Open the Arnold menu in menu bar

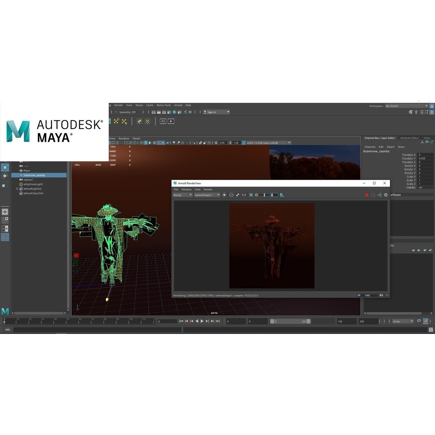point(178,105)
